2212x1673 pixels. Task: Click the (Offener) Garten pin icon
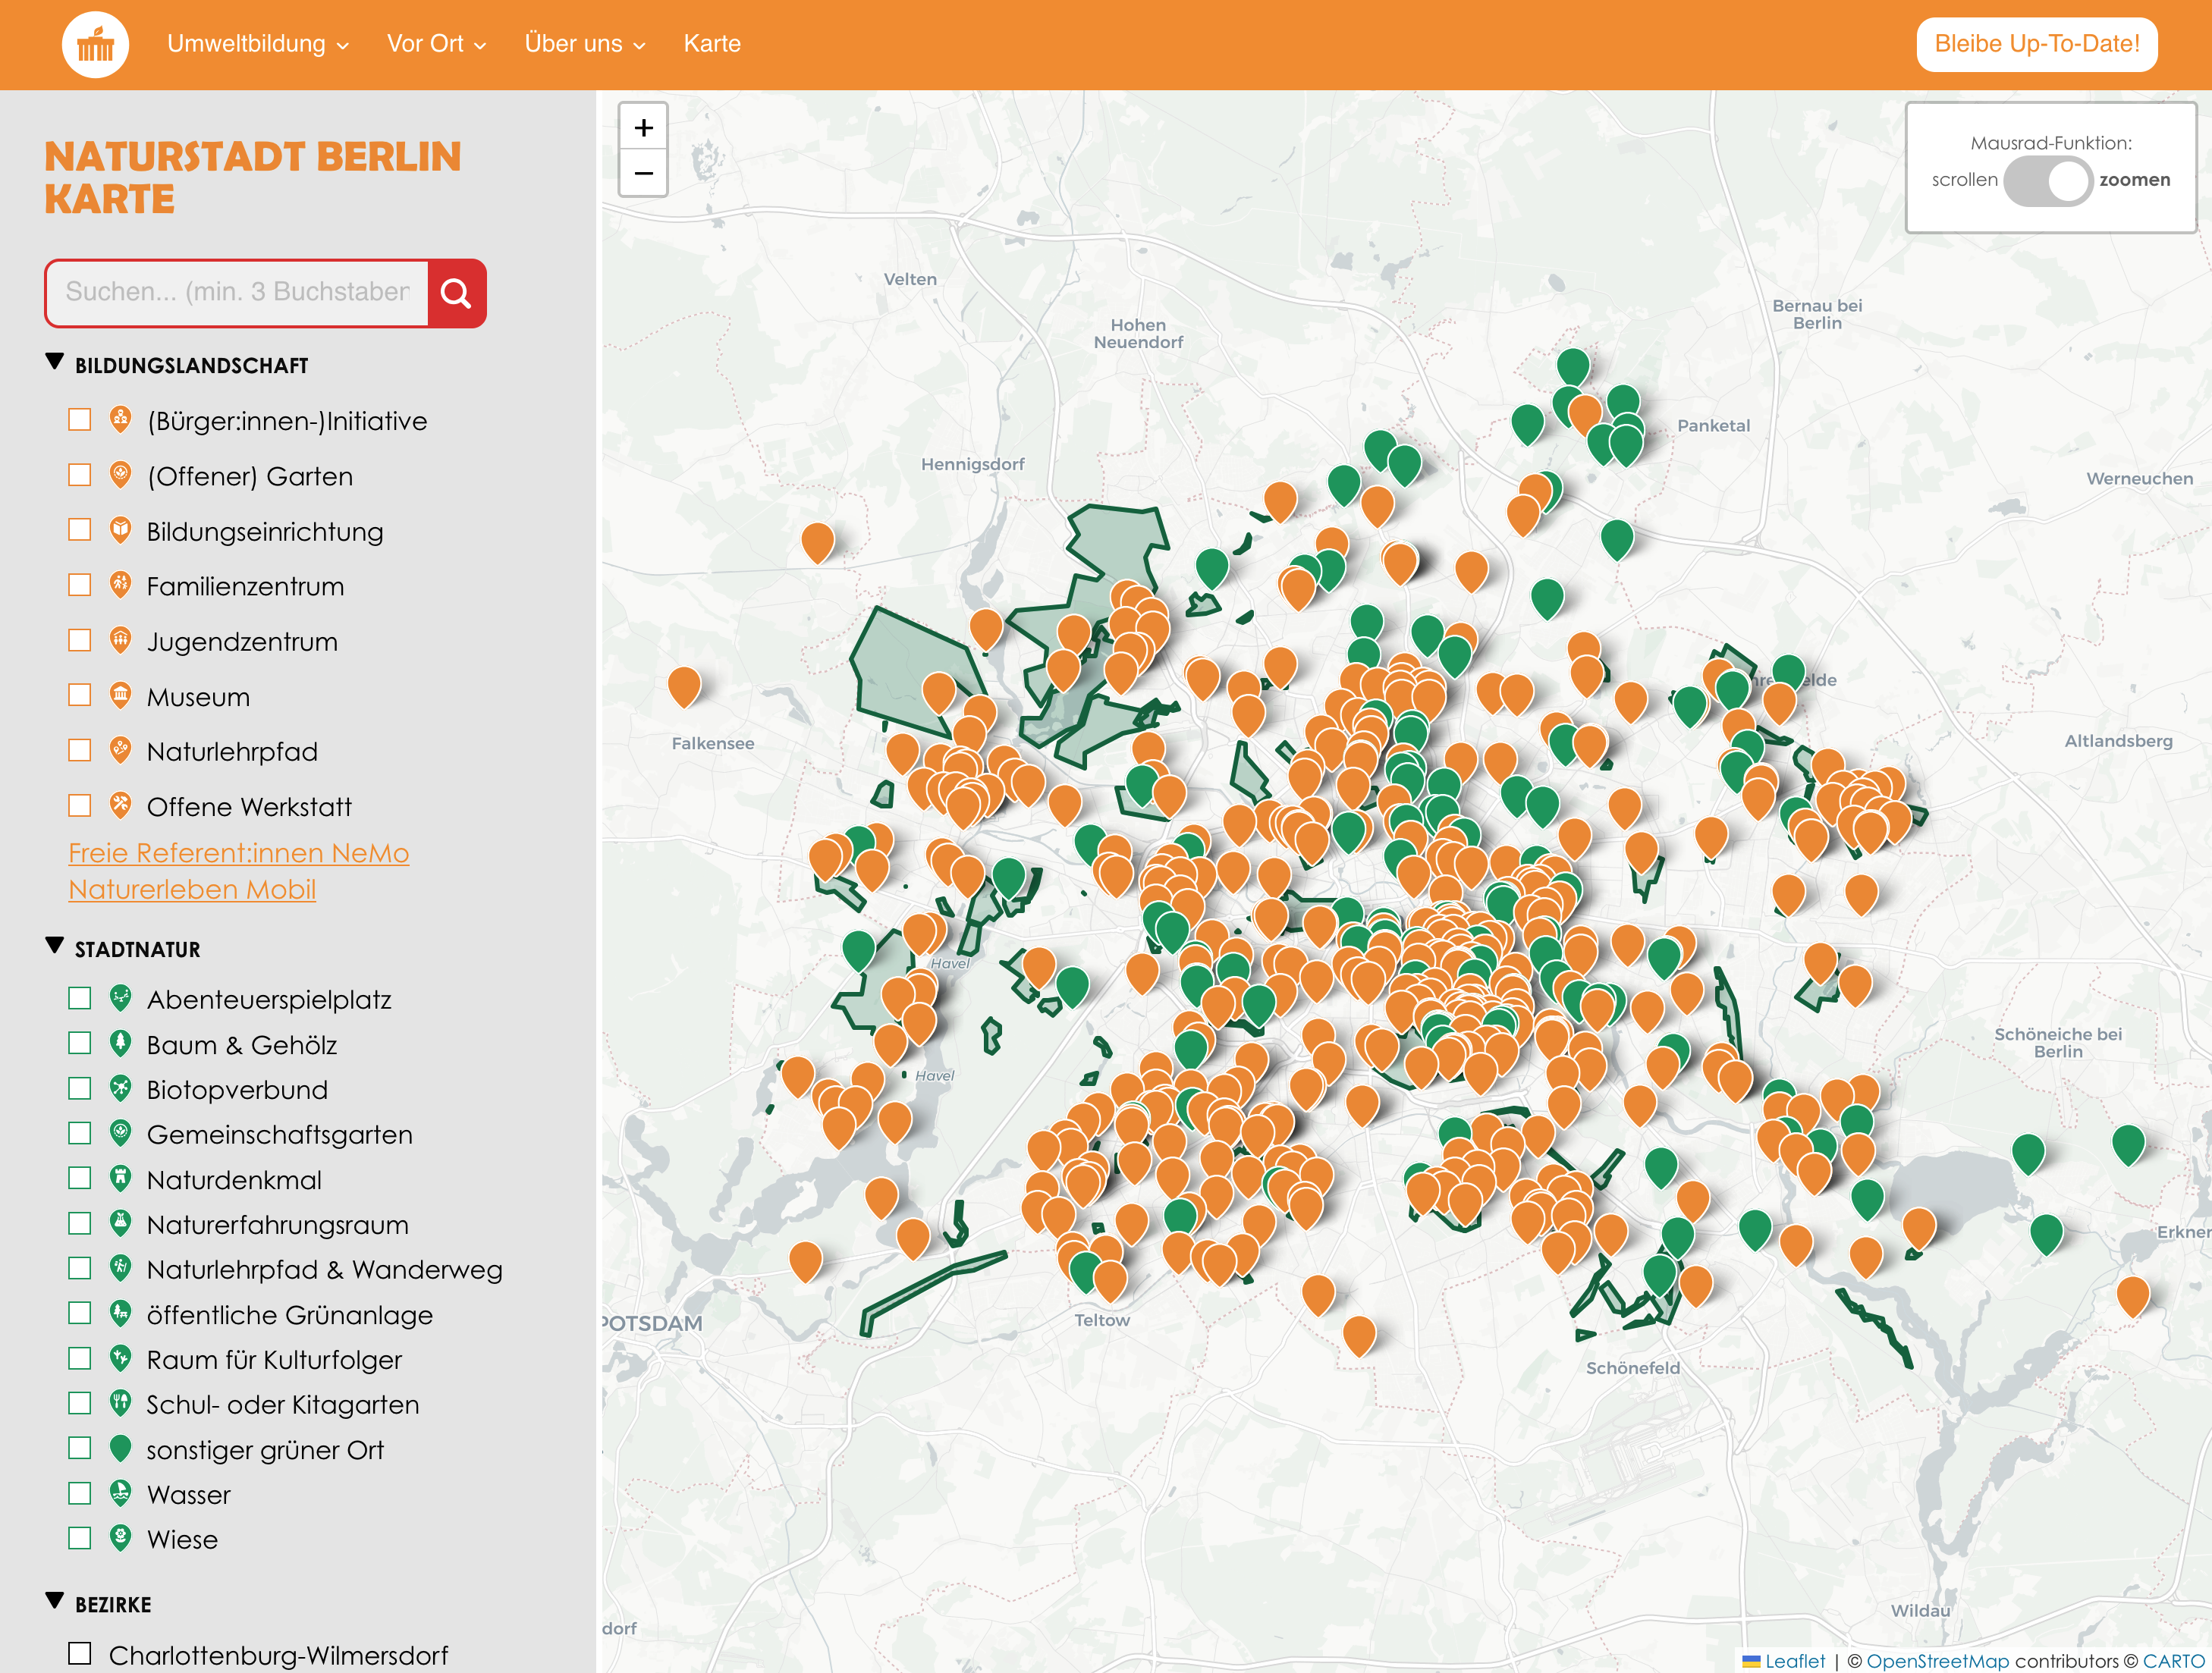click(x=120, y=475)
